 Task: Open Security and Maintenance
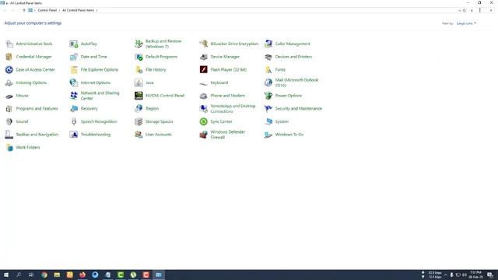[x=293, y=109]
